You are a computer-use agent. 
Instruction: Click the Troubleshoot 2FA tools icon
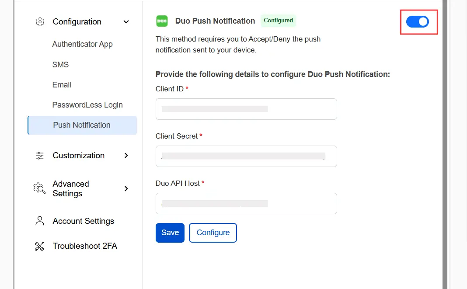coord(39,246)
